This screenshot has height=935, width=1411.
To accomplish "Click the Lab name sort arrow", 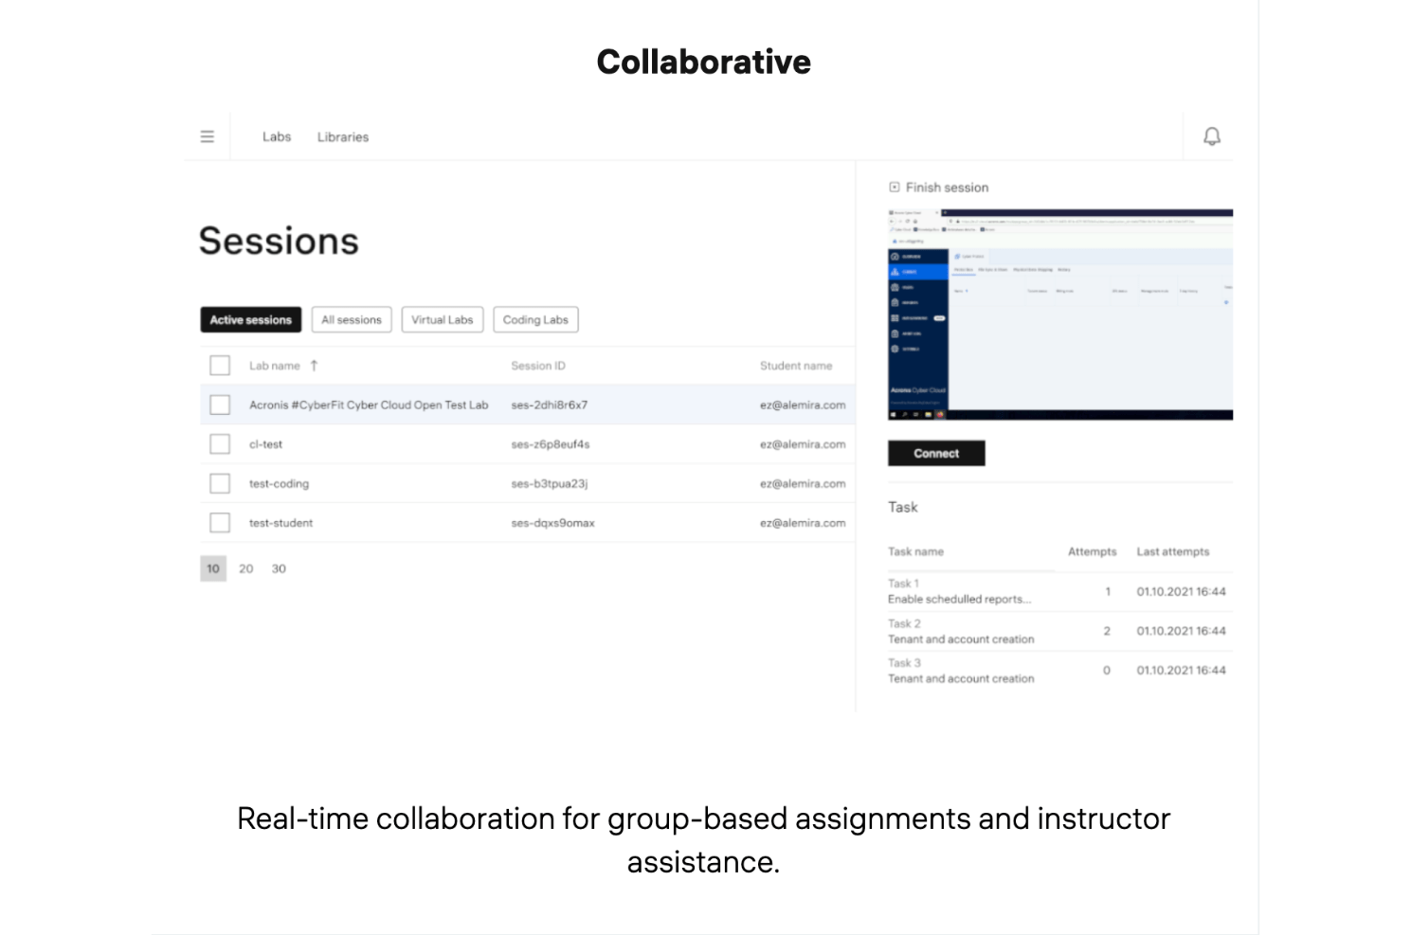I will (x=314, y=366).
